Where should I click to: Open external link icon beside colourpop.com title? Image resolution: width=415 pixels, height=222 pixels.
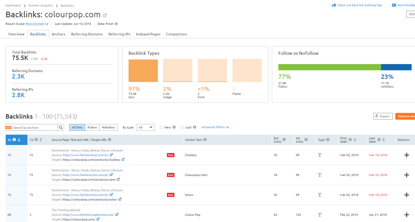pos(105,15)
